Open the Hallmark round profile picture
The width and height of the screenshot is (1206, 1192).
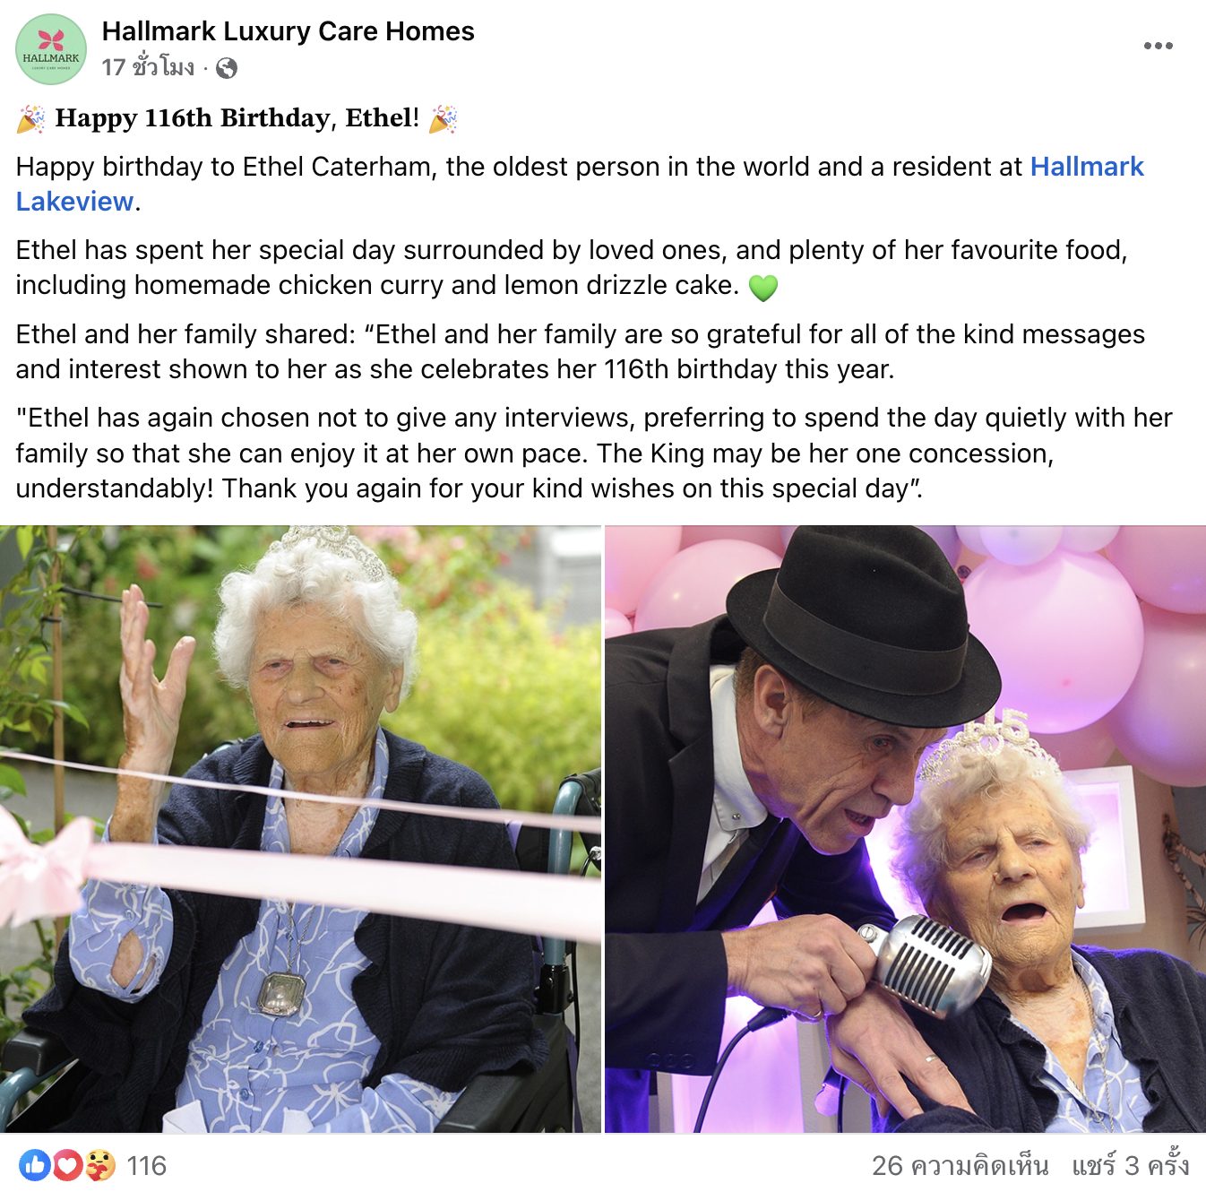[x=51, y=49]
